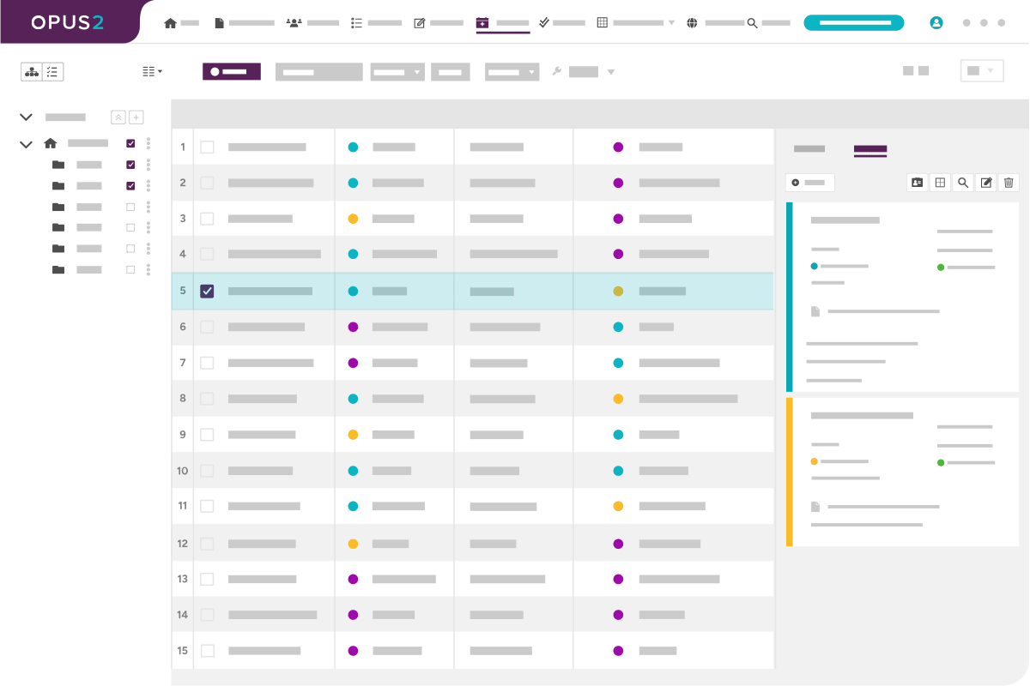Switch to hierarchy tree view icon

point(32,72)
